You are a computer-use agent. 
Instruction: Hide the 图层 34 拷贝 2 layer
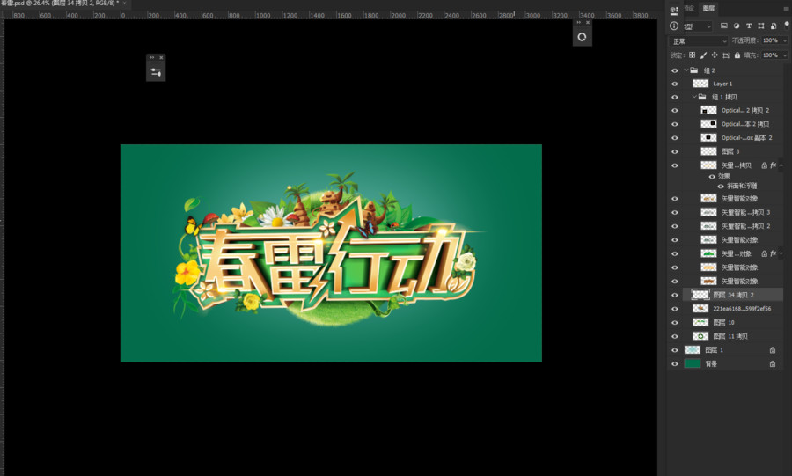click(x=675, y=295)
